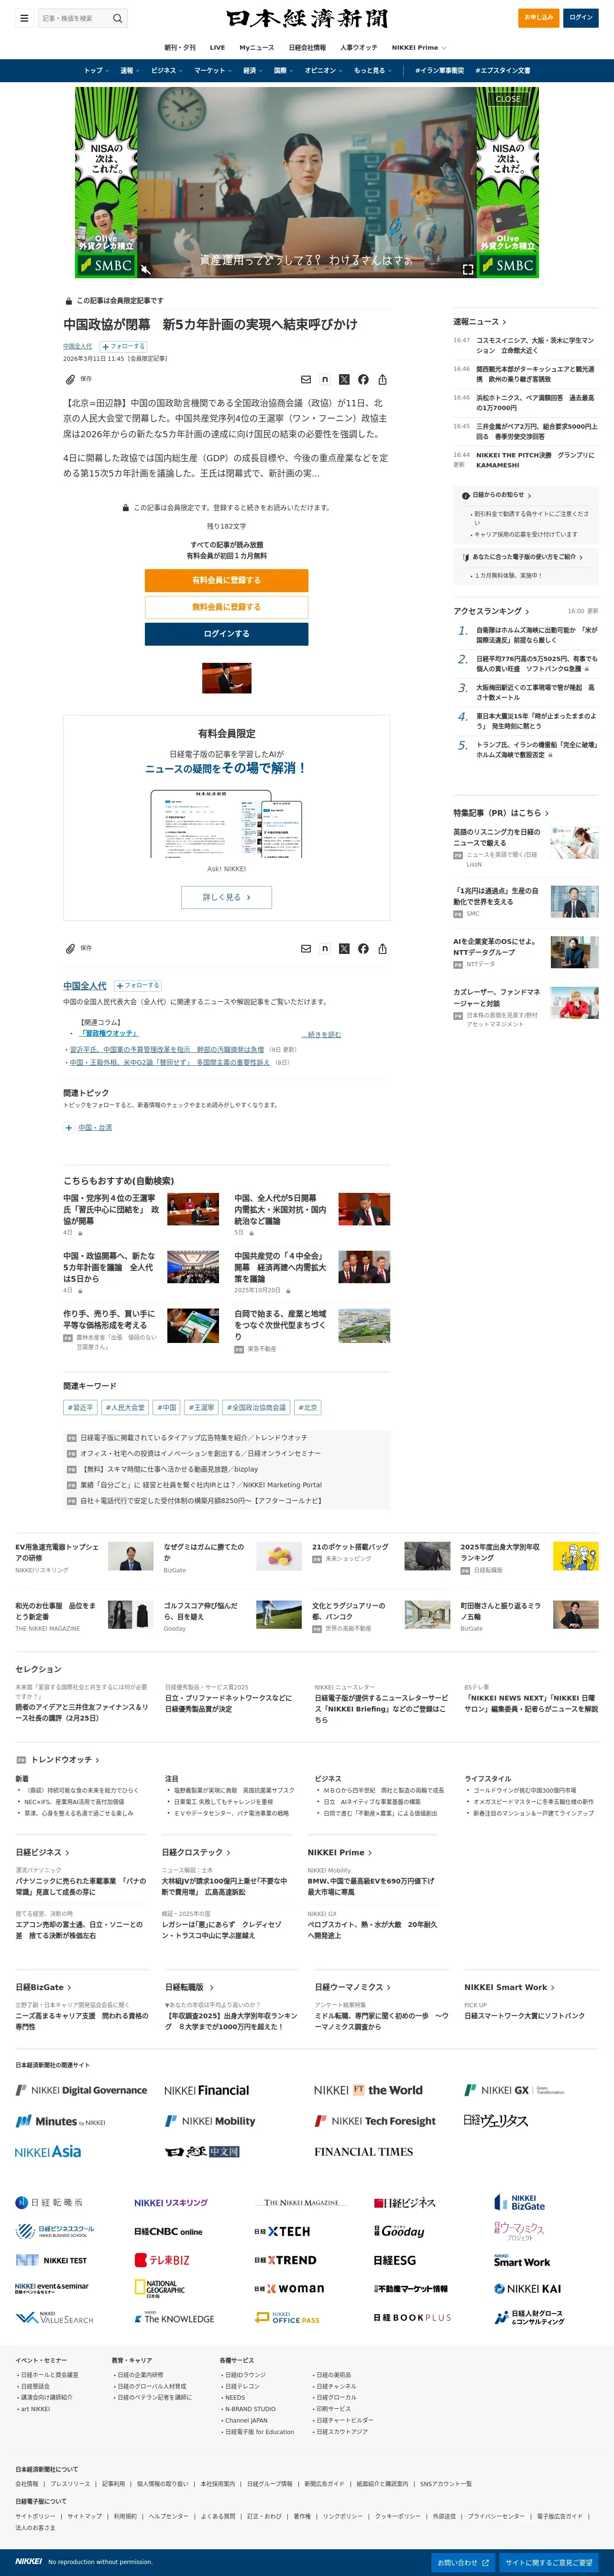Expand the もっと見る navigation dropdown
This screenshot has height=2576, width=614.
372,71
